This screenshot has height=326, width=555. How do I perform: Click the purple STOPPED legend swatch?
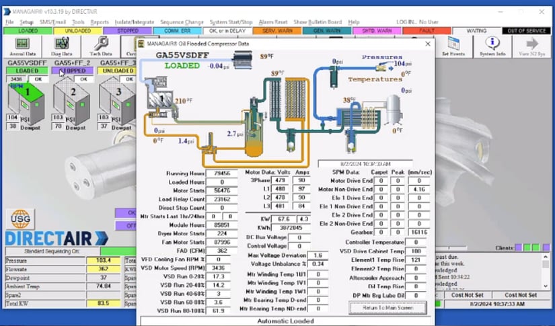128,31
